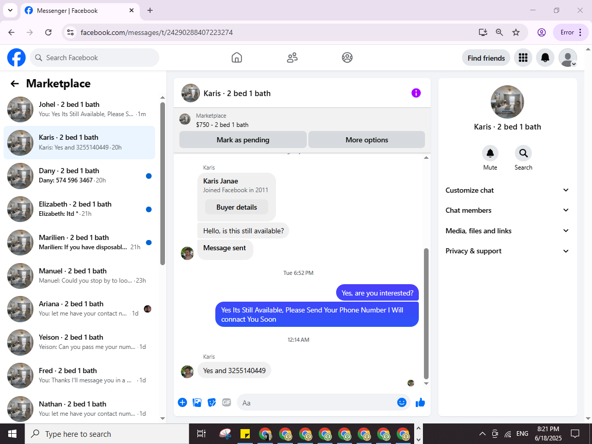Open the Nathan 2 bed 1 bath conversation
The width and height of the screenshot is (592, 444).
[79, 409]
